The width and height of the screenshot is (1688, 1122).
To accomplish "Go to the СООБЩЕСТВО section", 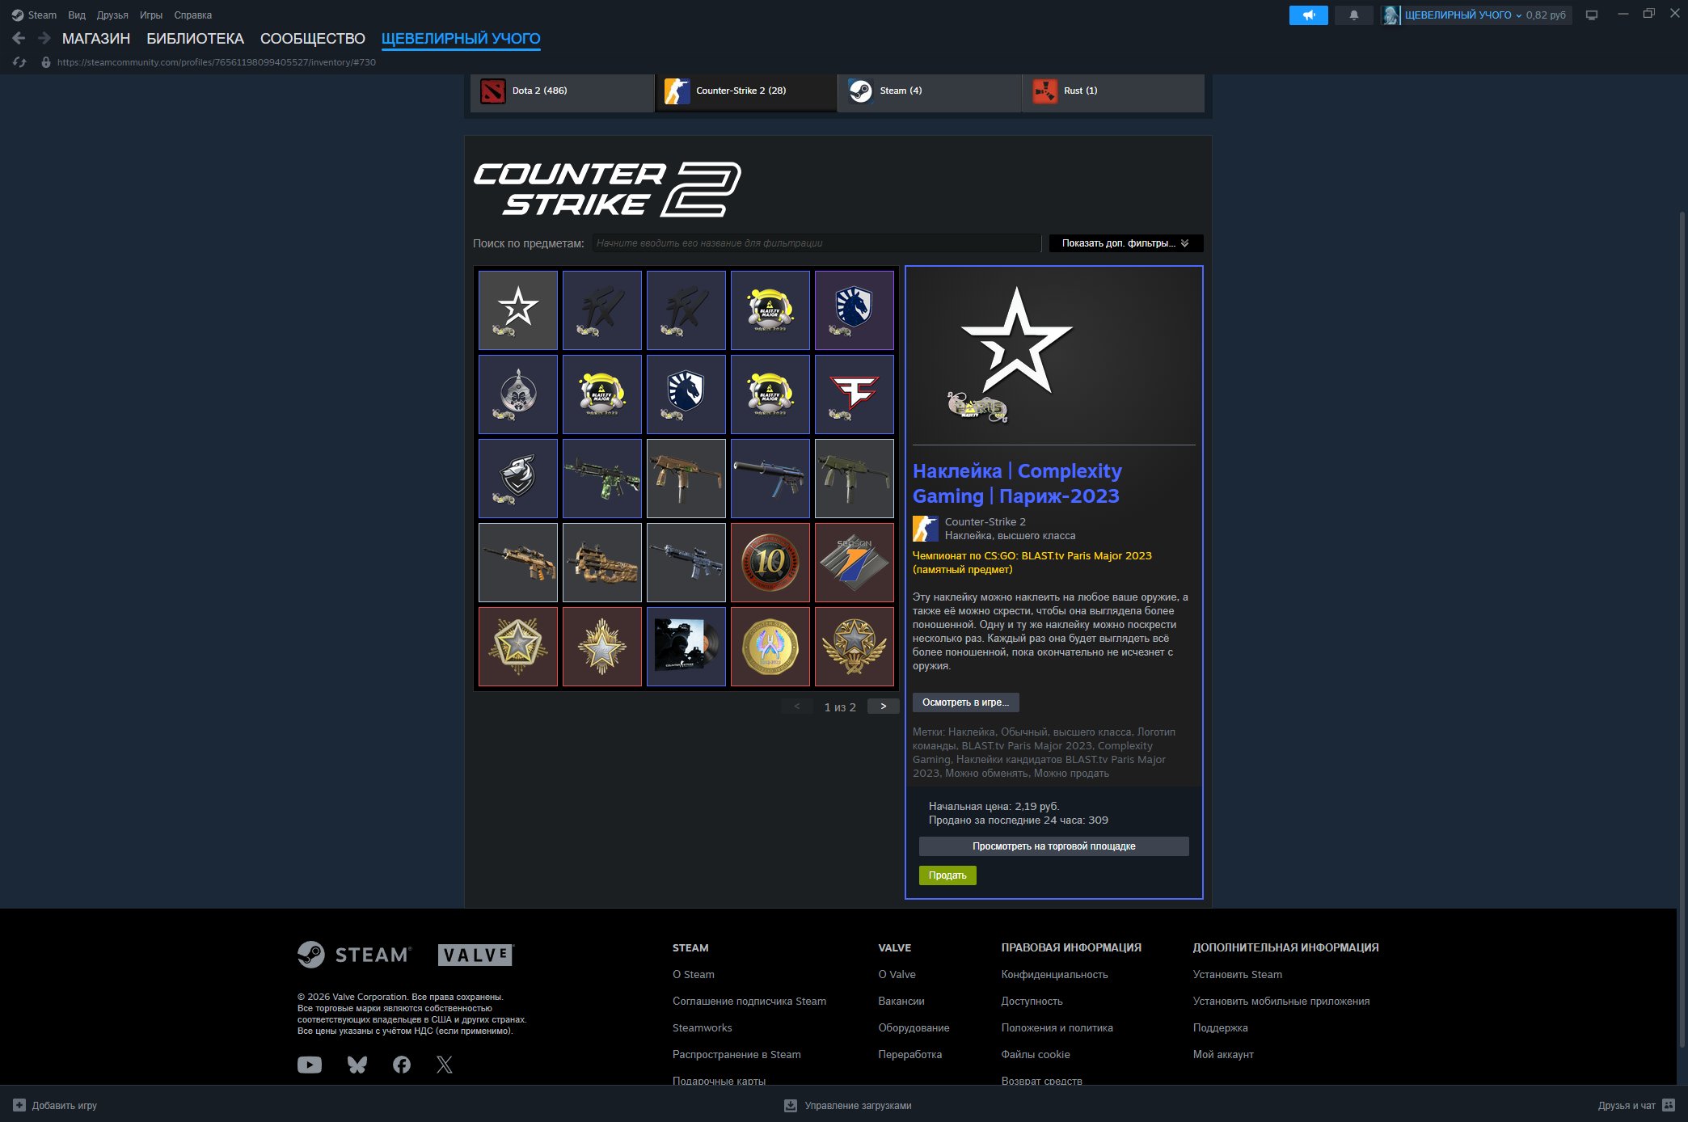I will pyautogui.click(x=313, y=38).
